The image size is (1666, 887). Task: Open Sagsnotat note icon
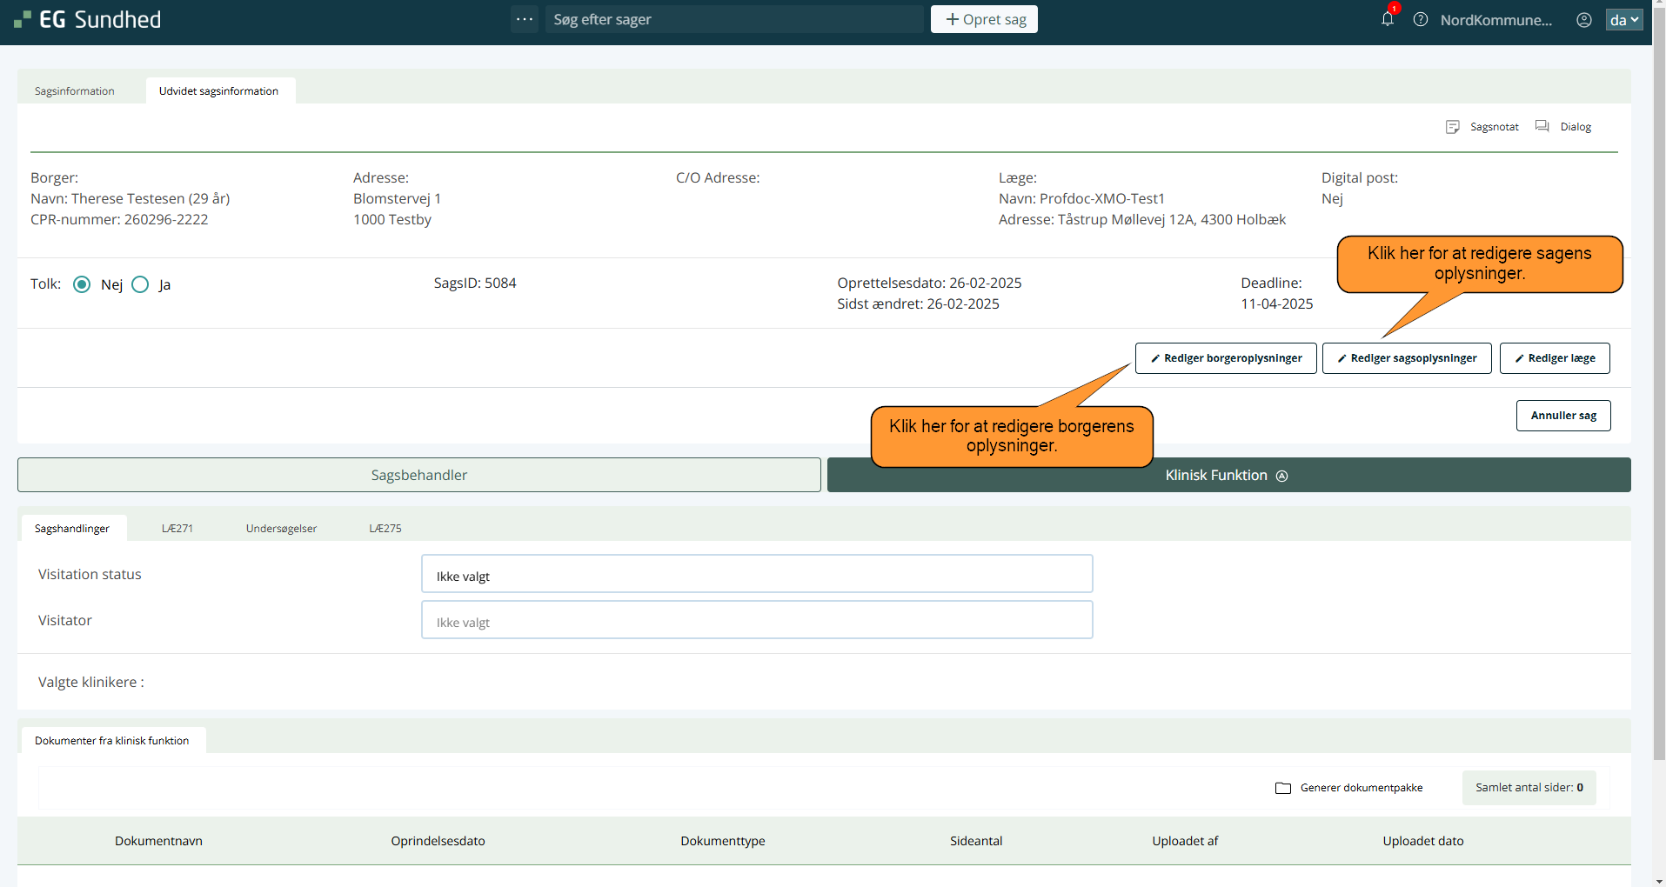[x=1452, y=127]
